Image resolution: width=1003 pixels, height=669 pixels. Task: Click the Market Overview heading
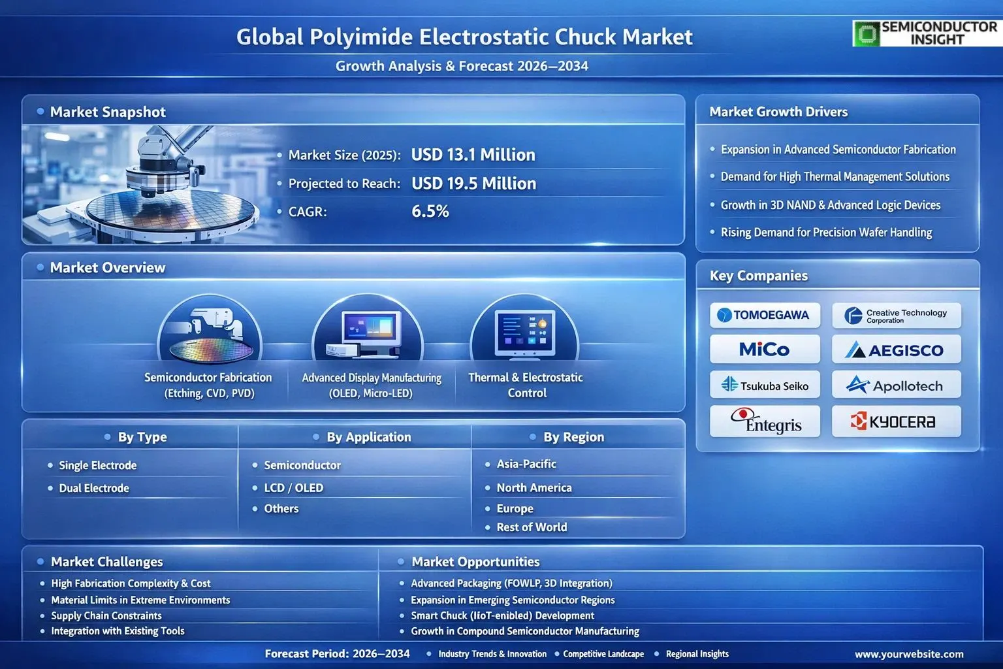coord(108,267)
